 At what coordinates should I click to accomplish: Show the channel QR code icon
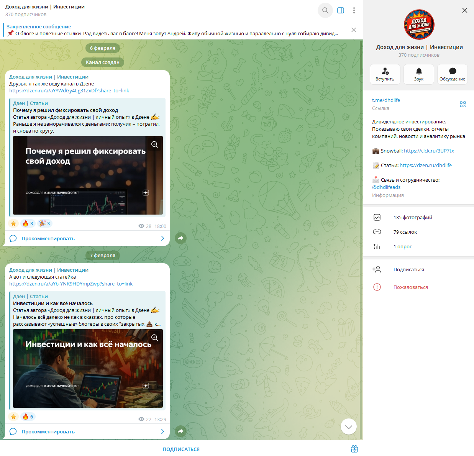(x=463, y=104)
